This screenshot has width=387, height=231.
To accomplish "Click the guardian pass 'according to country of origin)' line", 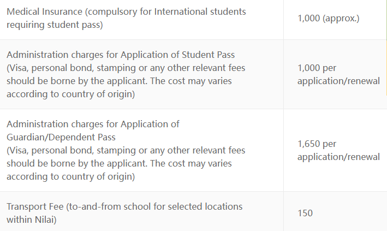I will point(71,176).
